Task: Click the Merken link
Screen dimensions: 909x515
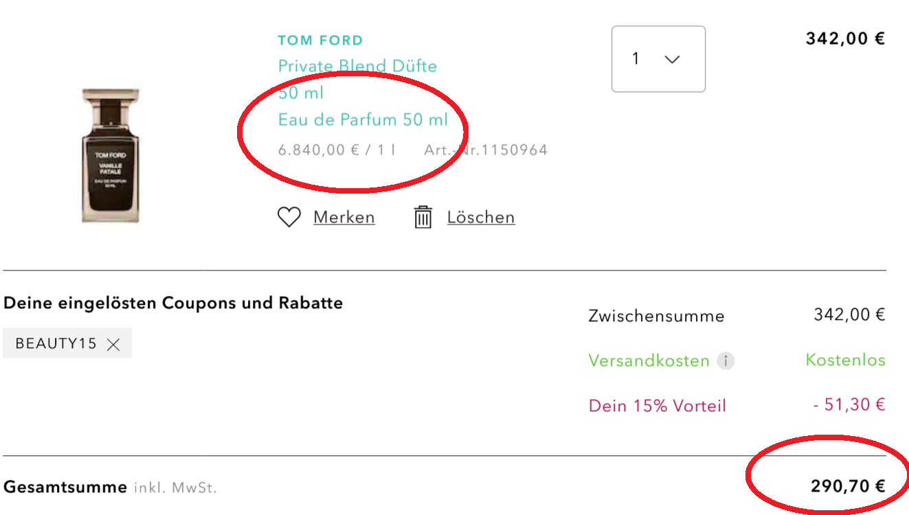Action: (x=344, y=218)
